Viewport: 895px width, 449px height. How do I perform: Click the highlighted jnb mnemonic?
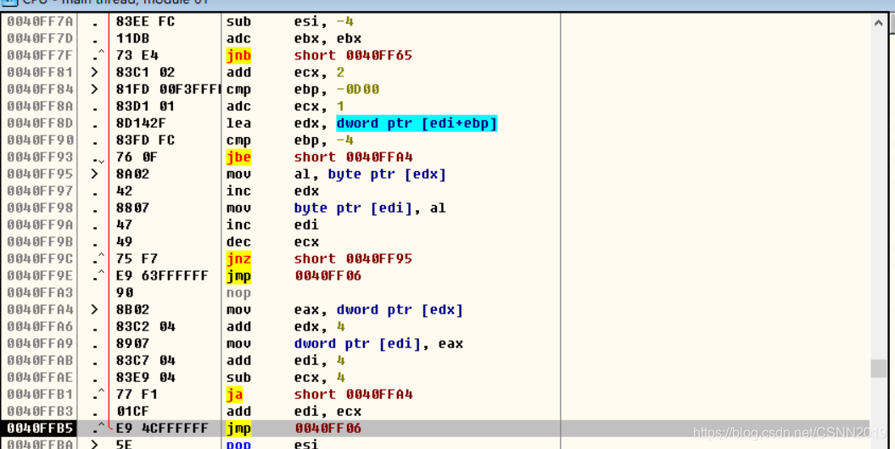click(238, 55)
